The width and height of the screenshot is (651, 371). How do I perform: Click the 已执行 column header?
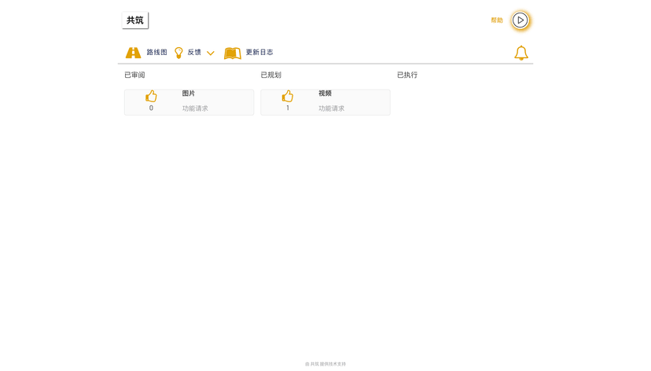tap(407, 75)
